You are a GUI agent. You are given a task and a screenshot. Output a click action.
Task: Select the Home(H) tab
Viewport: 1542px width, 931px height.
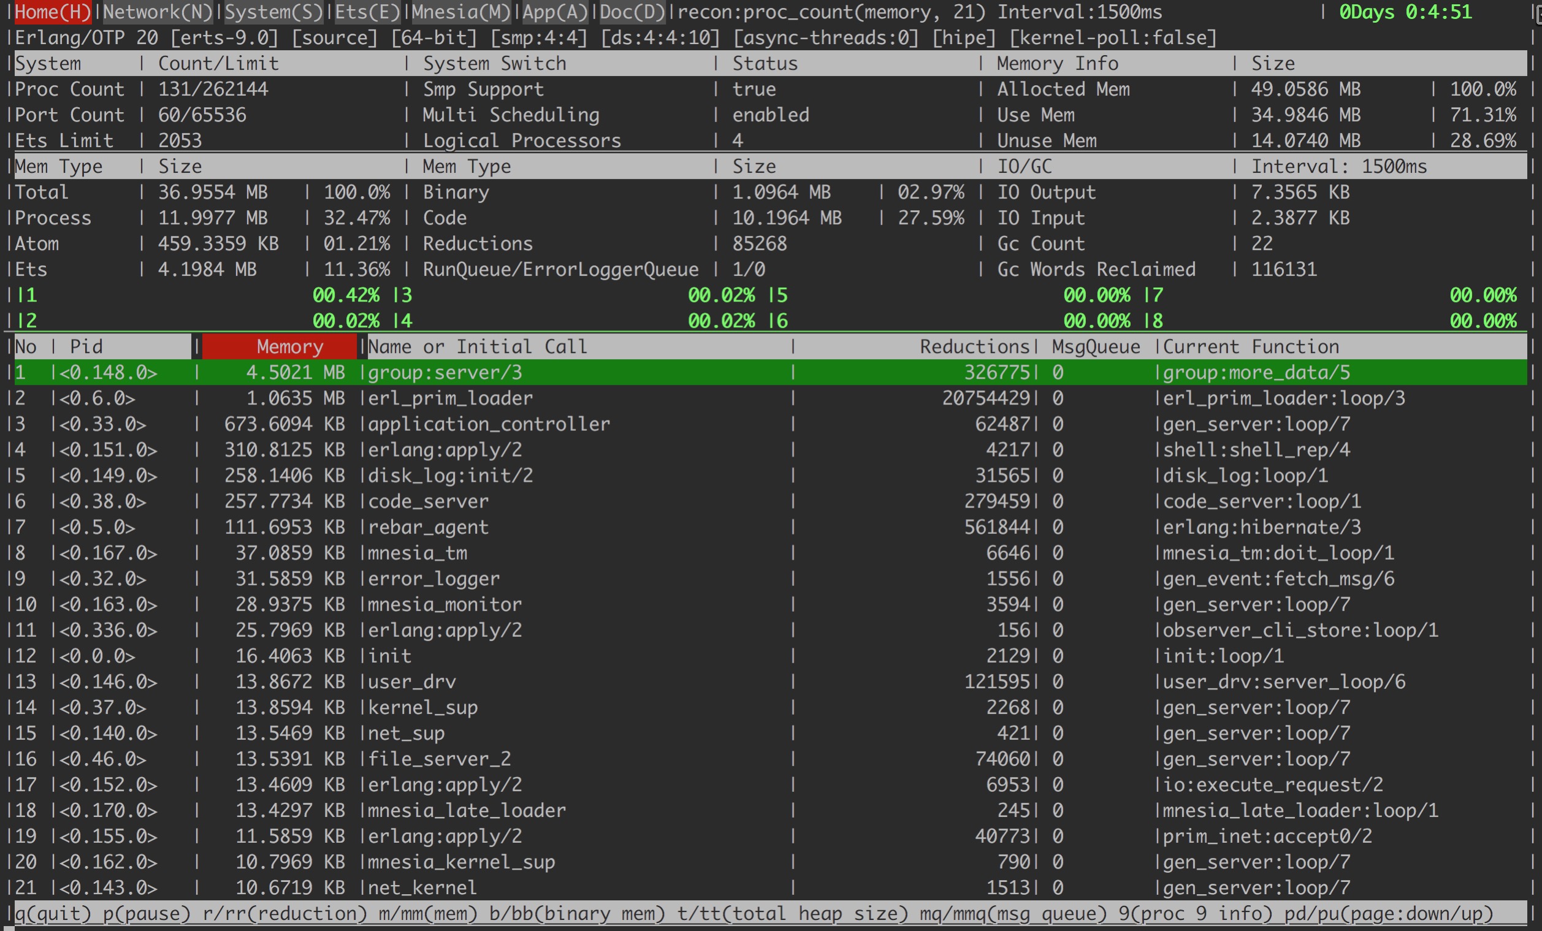[x=53, y=12]
